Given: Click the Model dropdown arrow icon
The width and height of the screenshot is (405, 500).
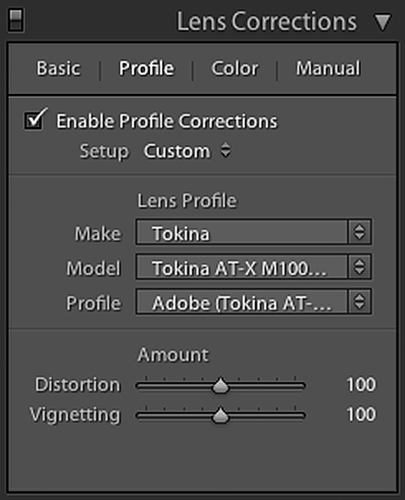Looking at the screenshot, I should (360, 268).
